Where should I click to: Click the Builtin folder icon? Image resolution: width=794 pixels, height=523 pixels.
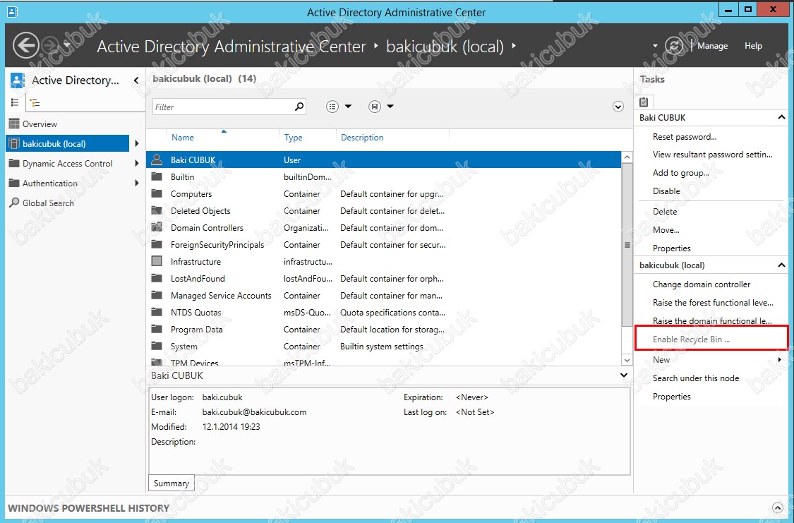[157, 176]
